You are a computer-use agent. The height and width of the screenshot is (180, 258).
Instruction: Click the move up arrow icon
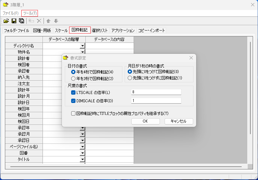(x=49, y=21)
